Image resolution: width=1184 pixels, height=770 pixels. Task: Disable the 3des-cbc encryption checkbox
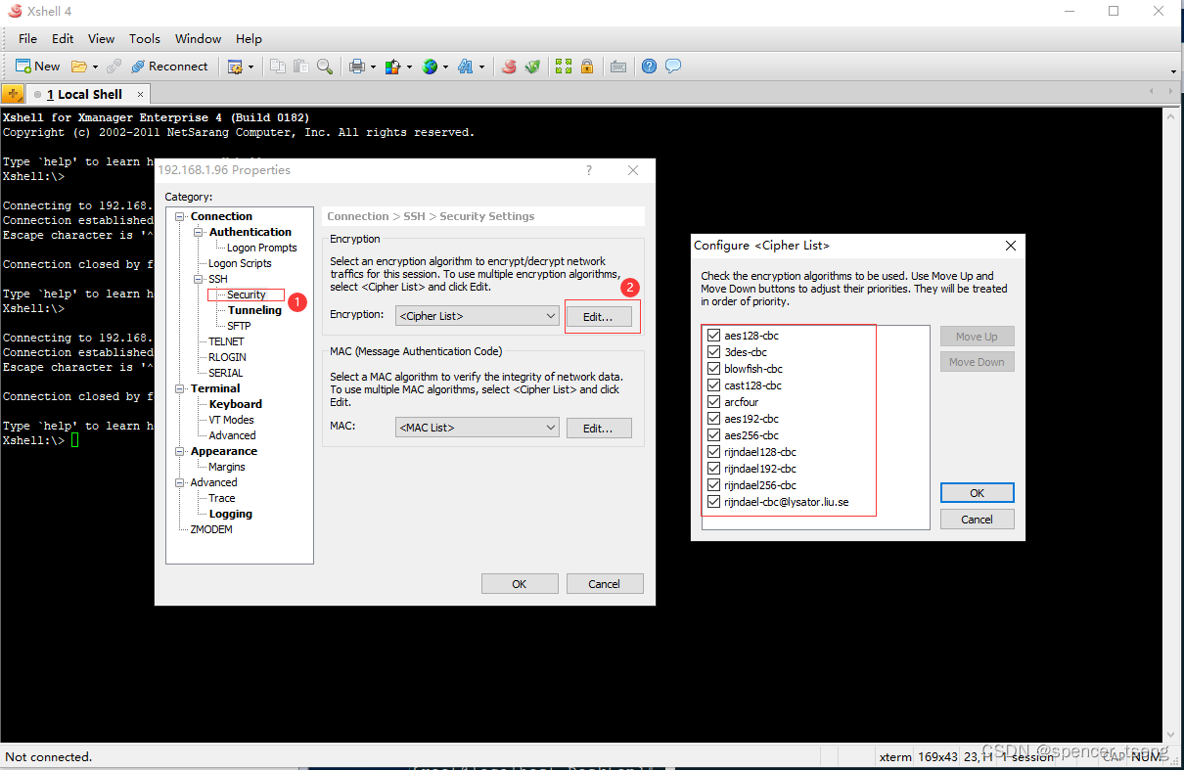(x=713, y=351)
